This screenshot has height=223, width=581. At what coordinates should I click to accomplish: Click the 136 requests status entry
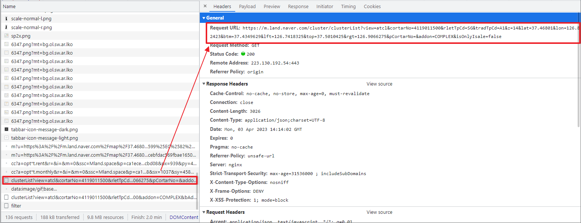click(x=19, y=217)
